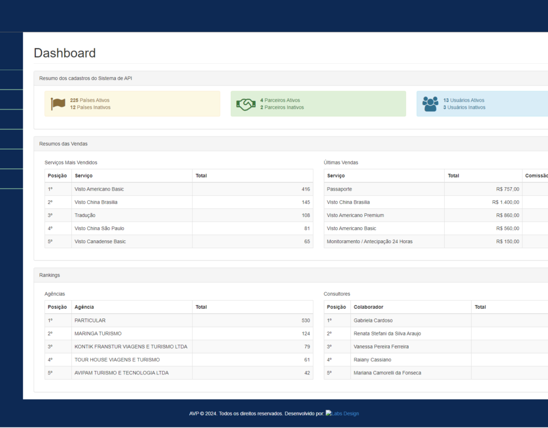The width and height of the screenshot is (548, 428).
Task: Click consultant Mariana Camorelli da Fonseca
Action: (387, 373)
